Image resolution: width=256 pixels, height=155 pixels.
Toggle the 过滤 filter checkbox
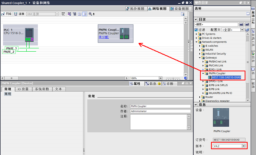coord(196,30)
